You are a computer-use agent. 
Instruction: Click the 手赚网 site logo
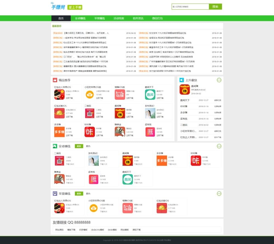coord(58,7)
